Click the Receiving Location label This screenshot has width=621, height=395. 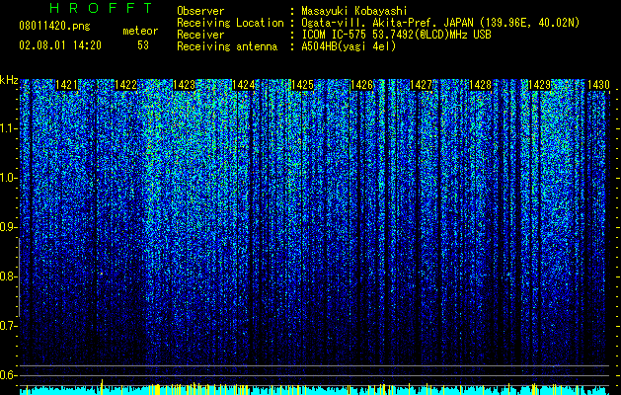tap(230, 23)
